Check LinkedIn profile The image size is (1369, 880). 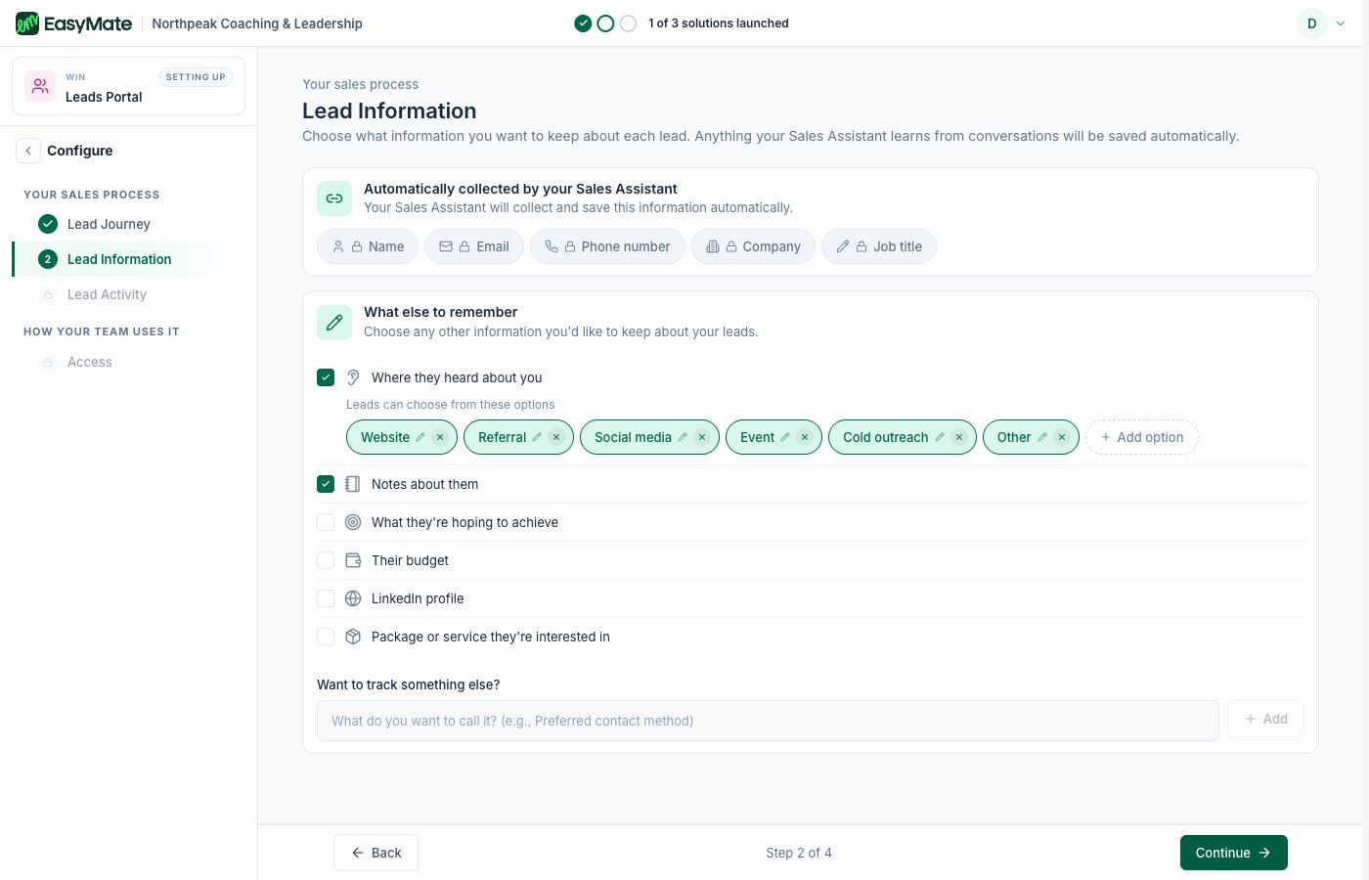(326, 598)
